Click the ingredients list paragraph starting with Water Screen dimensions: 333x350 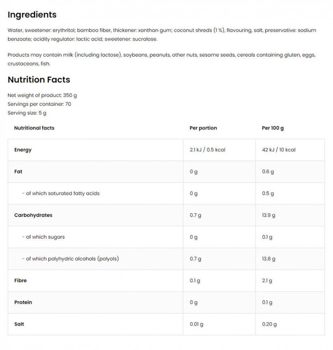tap(162, 35)
